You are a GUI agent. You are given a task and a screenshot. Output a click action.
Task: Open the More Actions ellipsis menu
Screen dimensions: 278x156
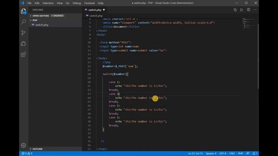[255, 10]
